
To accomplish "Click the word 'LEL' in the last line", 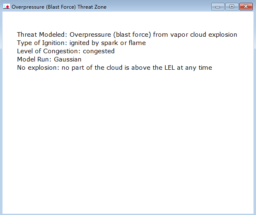I will click(170, 68).
